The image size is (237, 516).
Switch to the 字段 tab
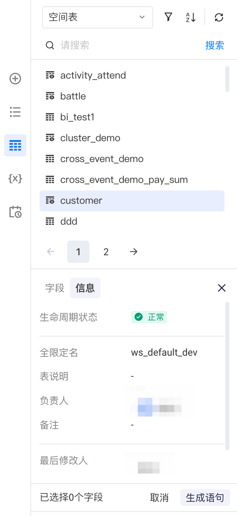coord(55,288)
